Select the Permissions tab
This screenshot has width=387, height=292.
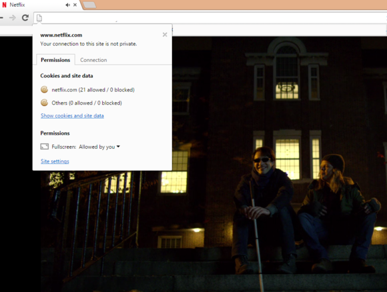(x=55, y=60)
